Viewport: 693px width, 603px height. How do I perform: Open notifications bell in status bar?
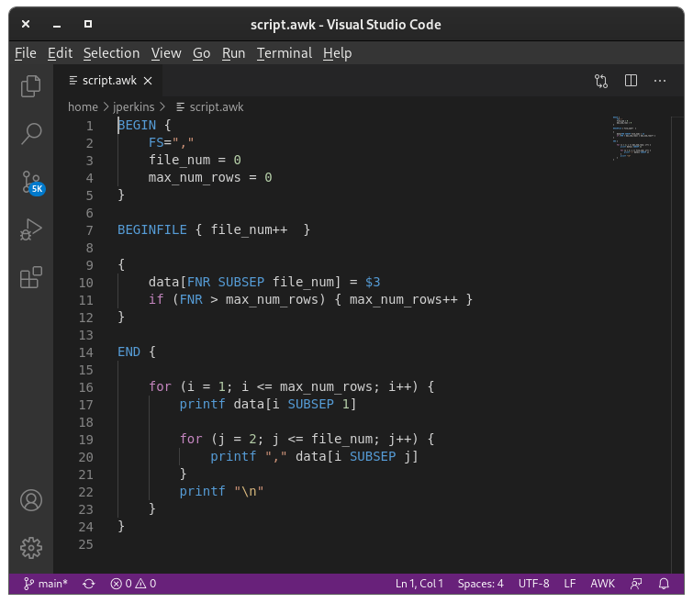tap(664, 584)
